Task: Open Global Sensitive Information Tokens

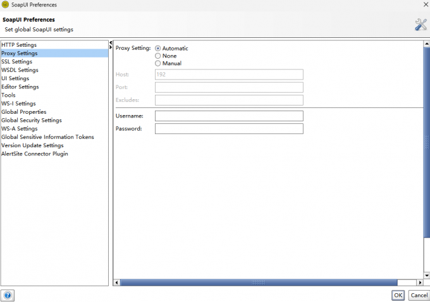Action: pyautogui.click(x=54, y=137)
